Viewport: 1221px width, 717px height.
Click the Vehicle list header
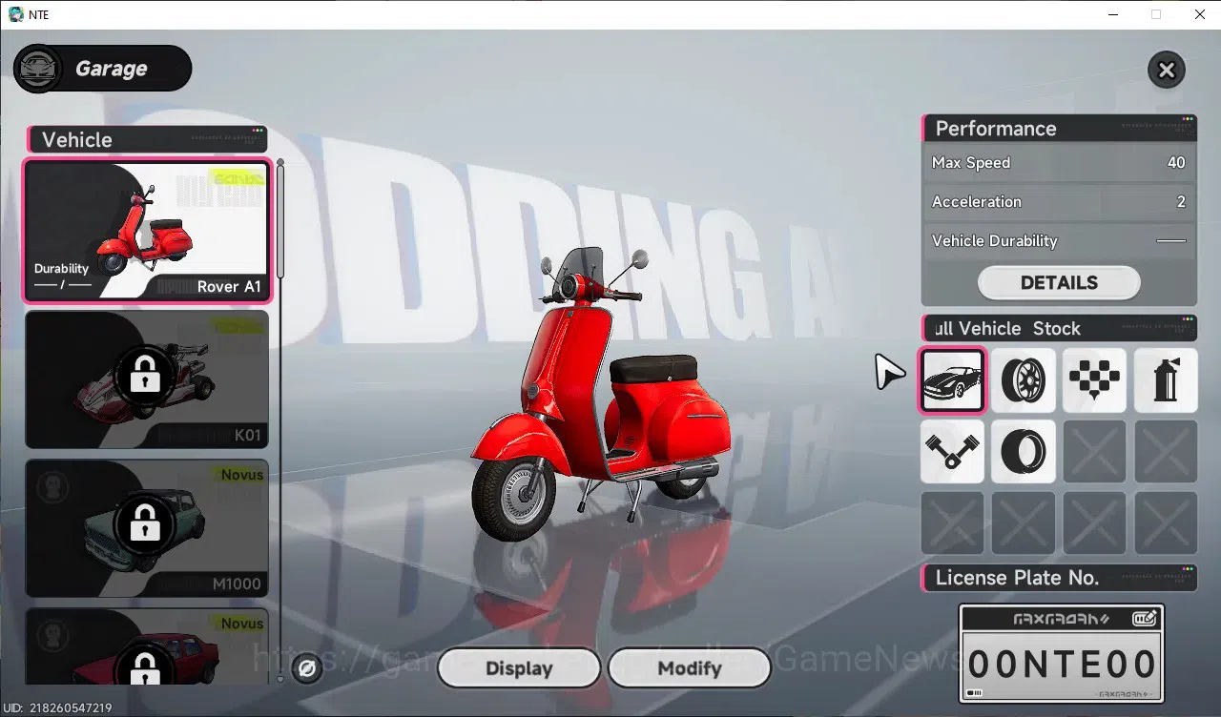point(148,139)
